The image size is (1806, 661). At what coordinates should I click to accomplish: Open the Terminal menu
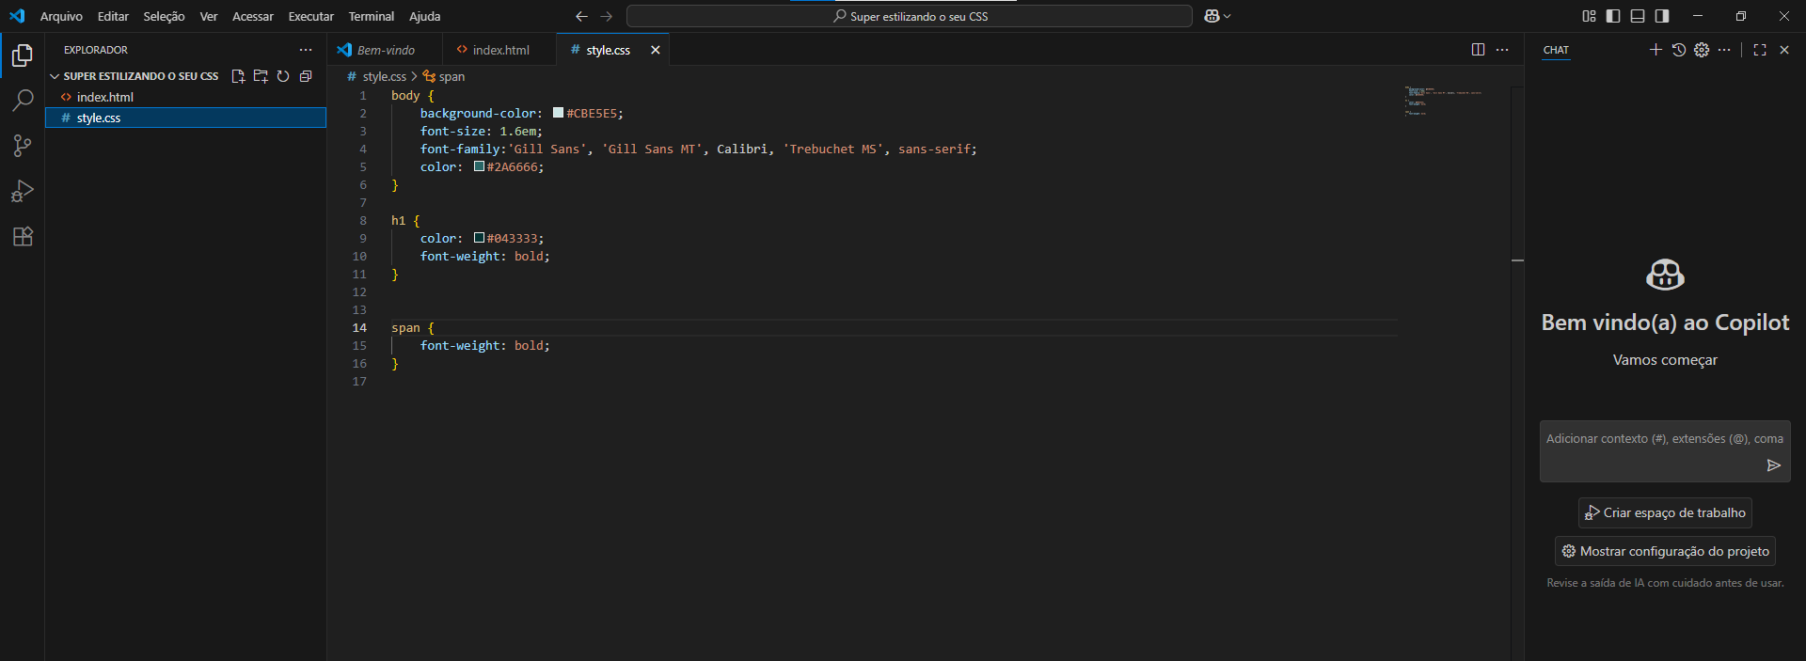point(372,16)
